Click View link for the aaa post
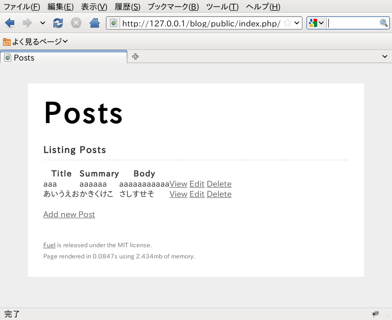This screenshot has height=320, width=392. click(x=178, y=184)
